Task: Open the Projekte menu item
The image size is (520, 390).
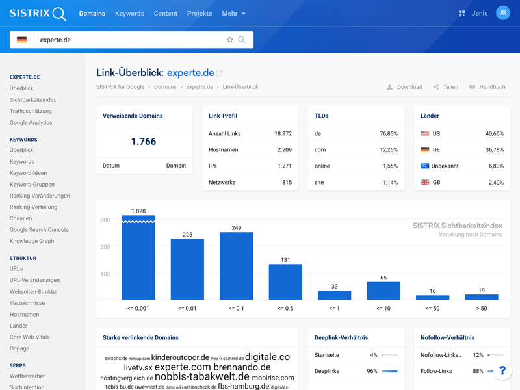Action: click(200, 14)
